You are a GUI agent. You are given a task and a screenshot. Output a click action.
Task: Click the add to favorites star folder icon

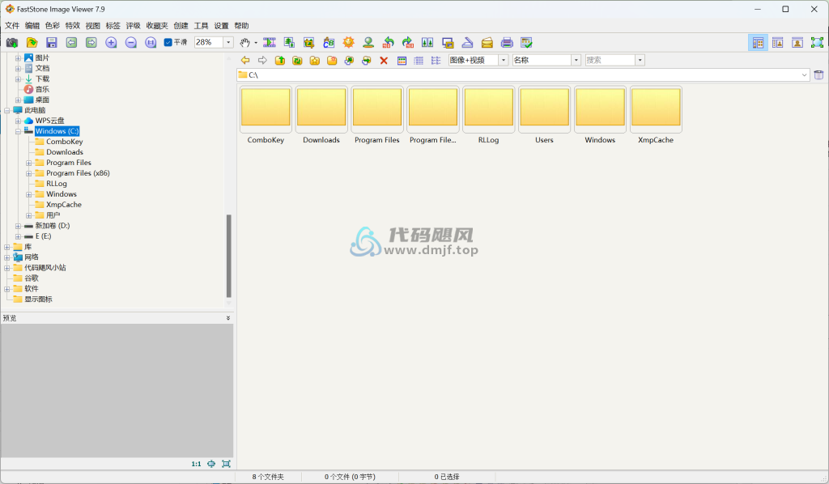point(315,60)
